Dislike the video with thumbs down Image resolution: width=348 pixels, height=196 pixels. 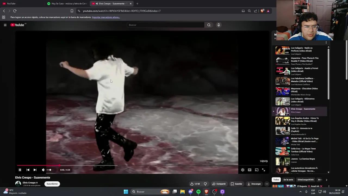205,184
